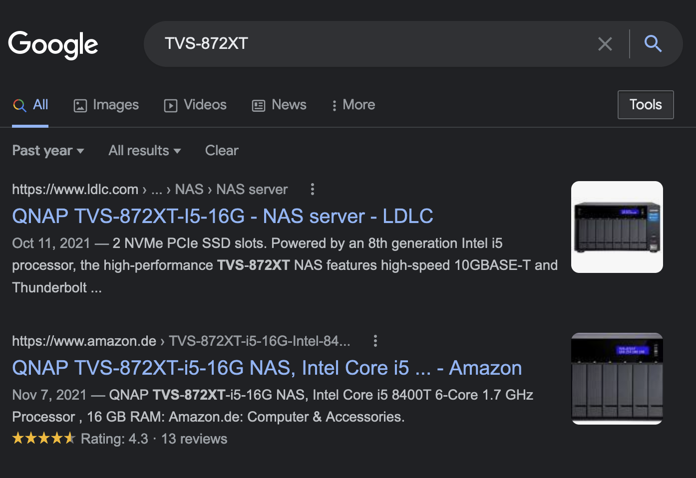Click the LDLC NAS product thumbnail
Viewport: 696px width, 478px height.
click(x=617, y=227)
